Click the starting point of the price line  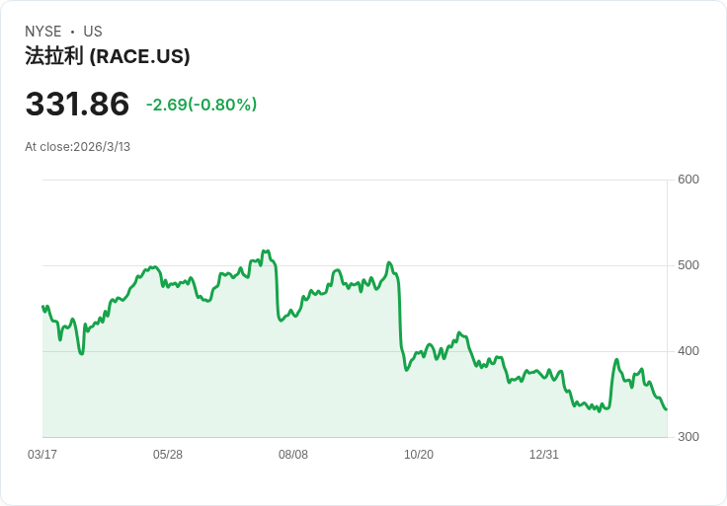43,307
